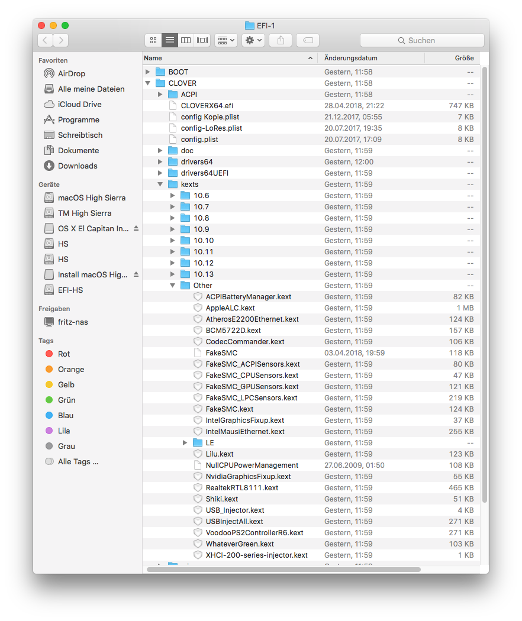522x621 pixels.
Task: Sort by Name column header
Action: pos(230,58)
